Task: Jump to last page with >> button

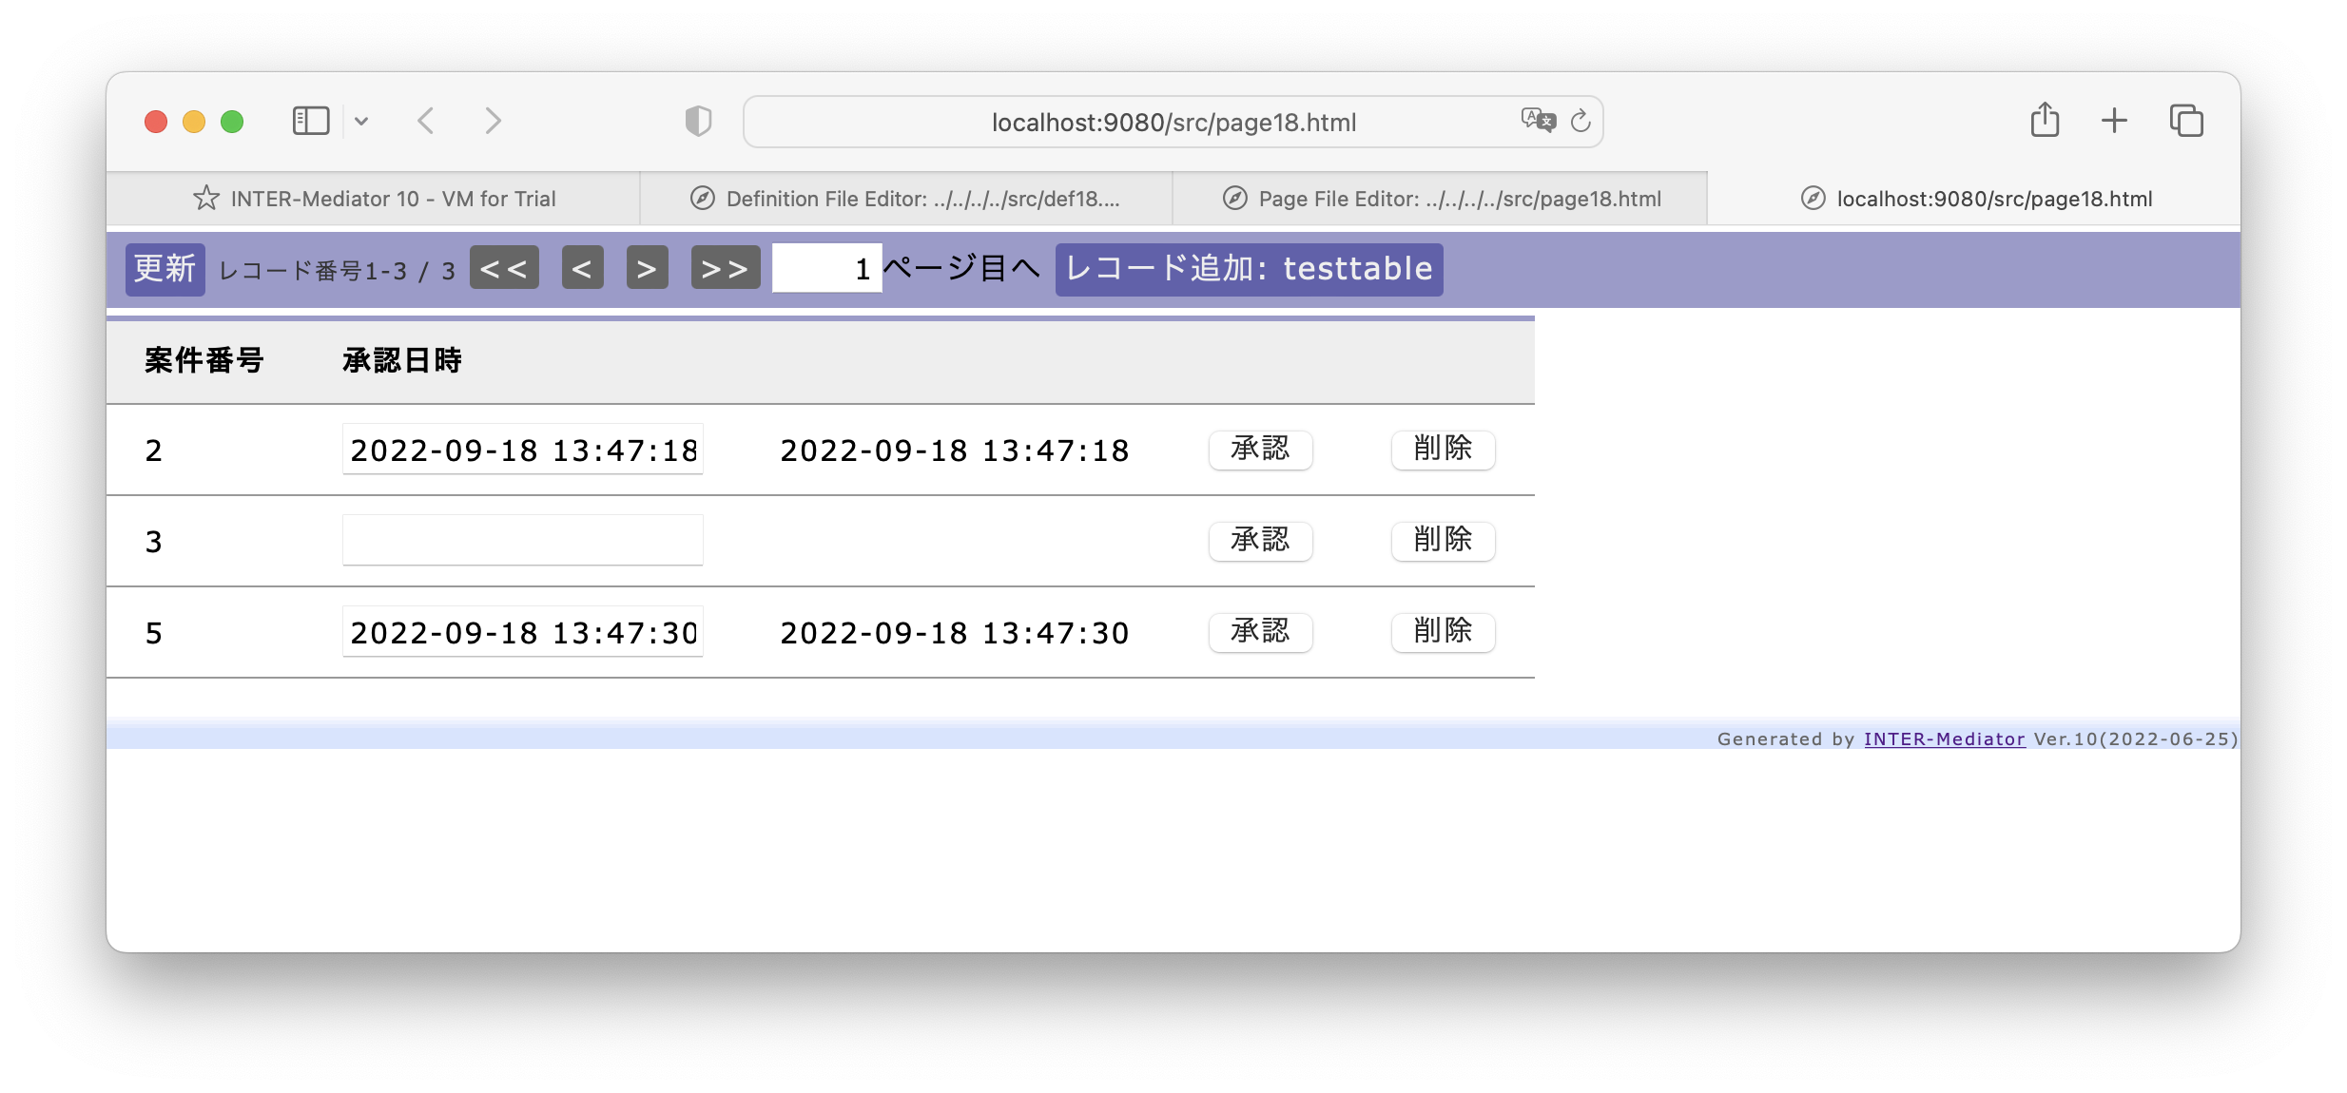Action: point(725,268)
